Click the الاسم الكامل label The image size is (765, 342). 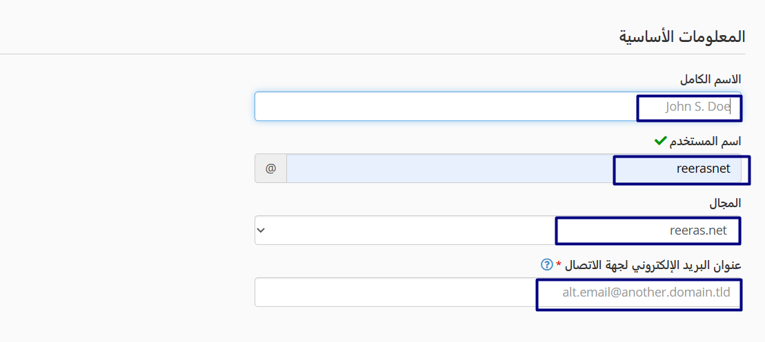(x=711, y=79)
